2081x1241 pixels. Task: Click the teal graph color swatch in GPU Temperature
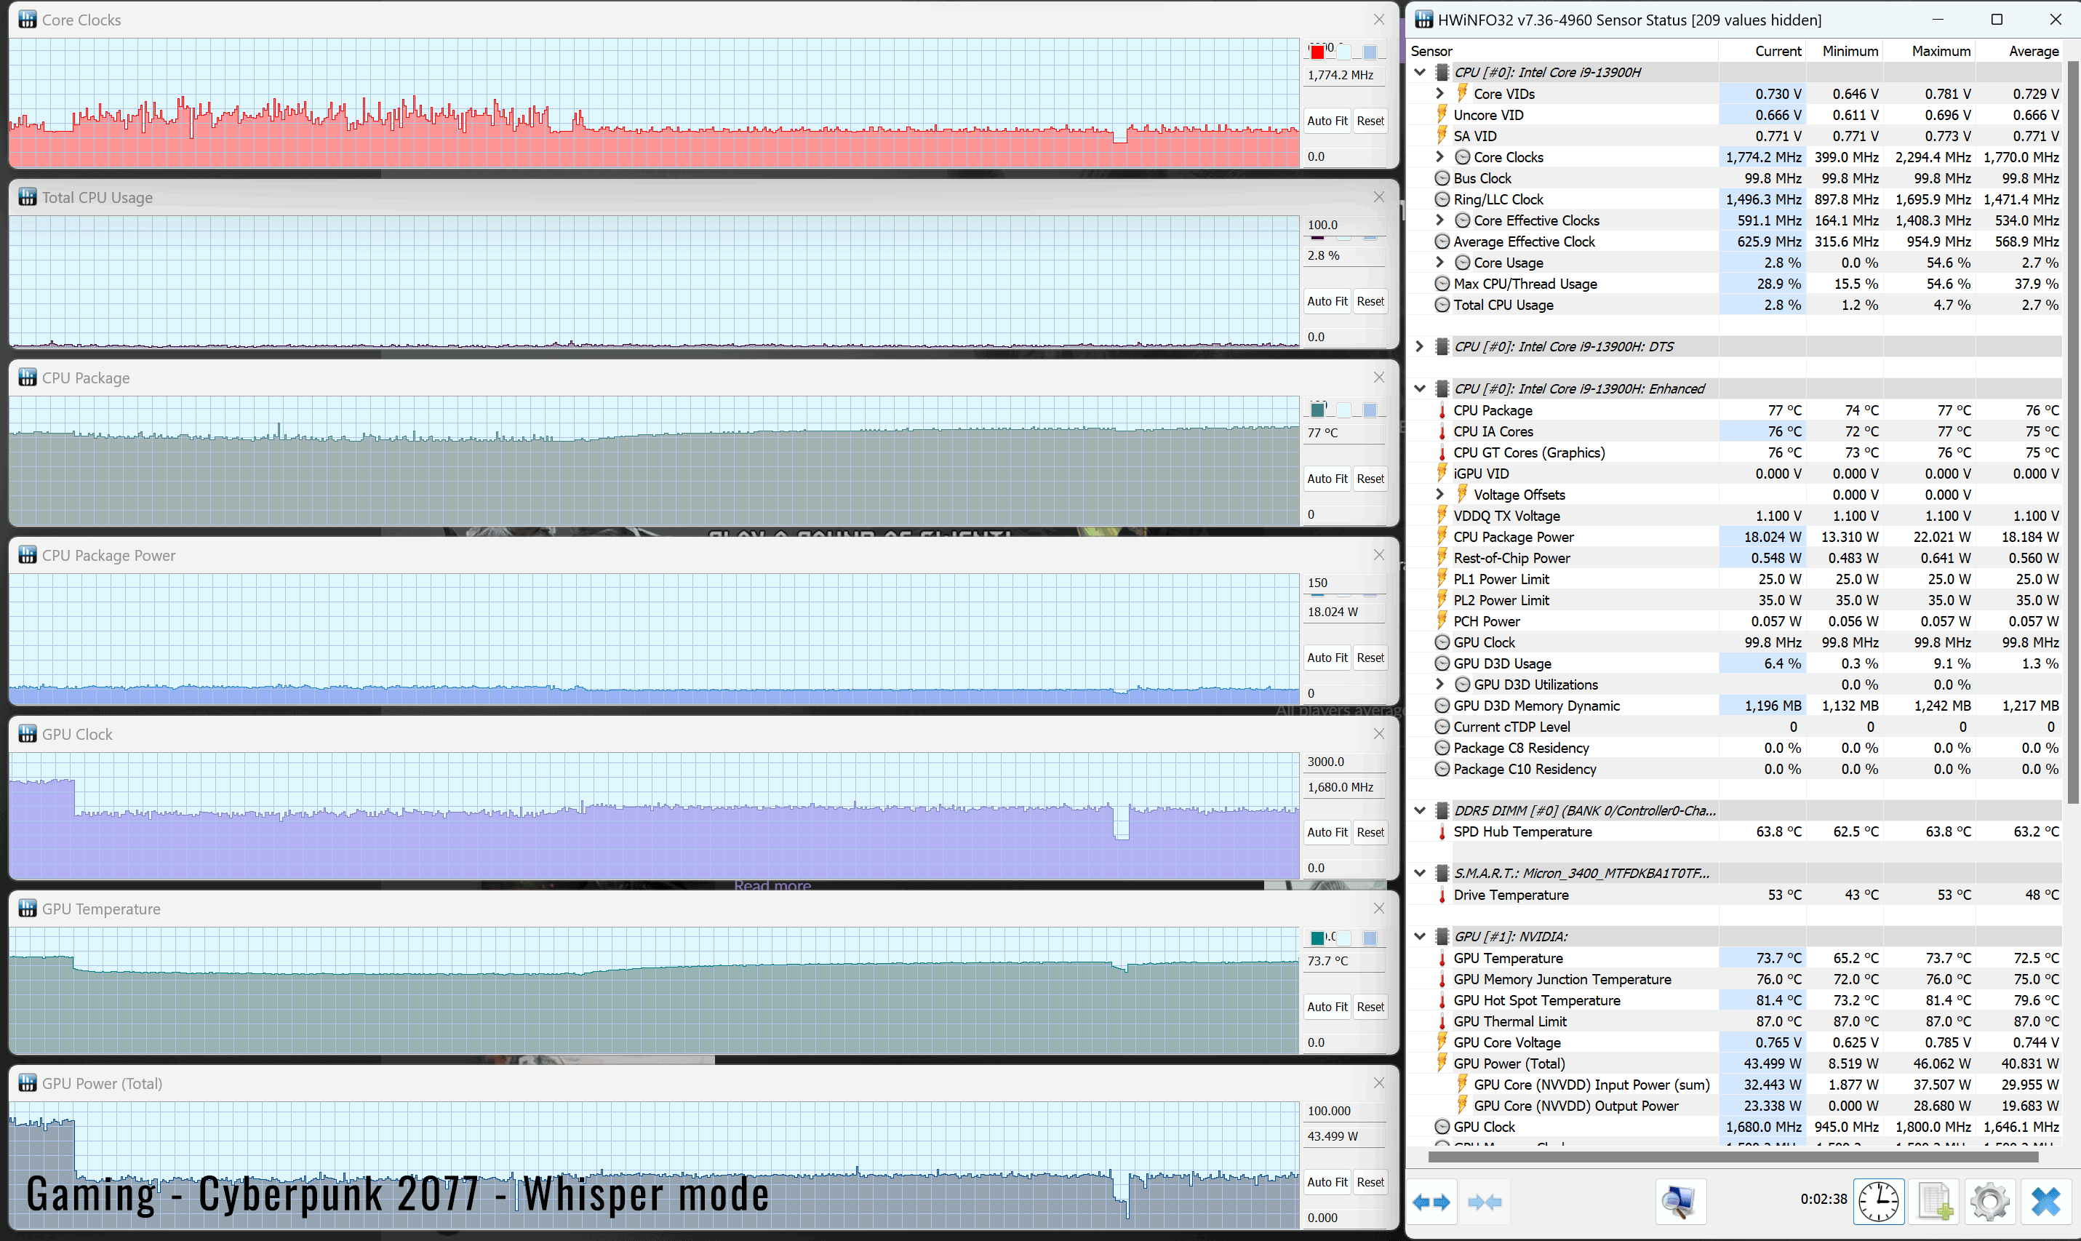click(1318, 938)
